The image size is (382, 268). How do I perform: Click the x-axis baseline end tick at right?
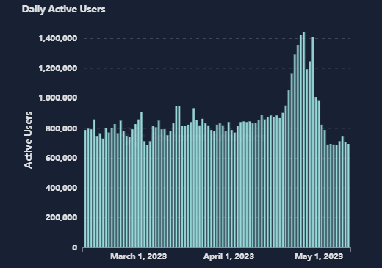point(350,250)
